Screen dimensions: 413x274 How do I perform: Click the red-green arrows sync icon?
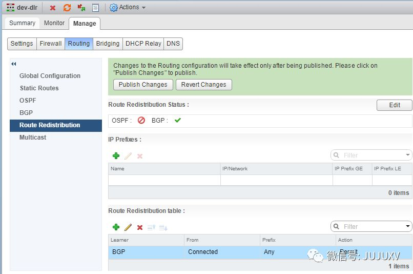pyautogui.click(x=81, y=8)
